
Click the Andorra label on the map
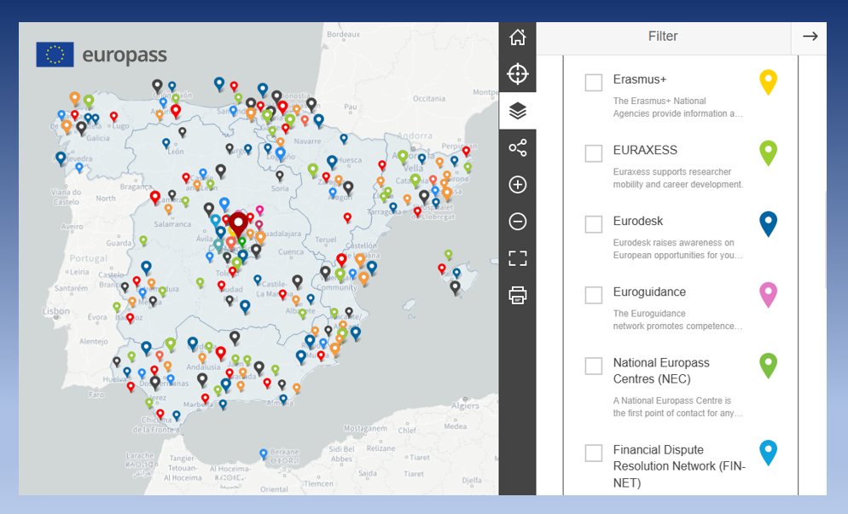(415, 136)
